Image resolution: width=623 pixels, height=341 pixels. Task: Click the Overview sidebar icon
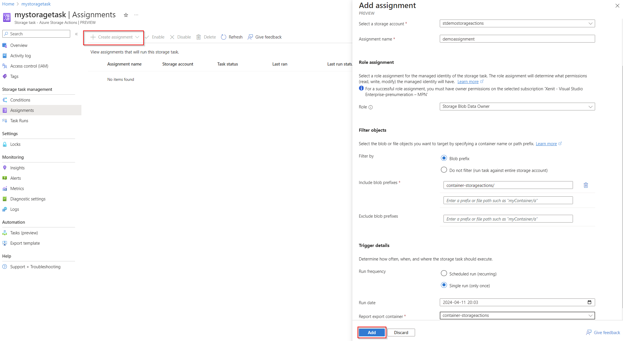pyautogui.click(x=5, y=45)
